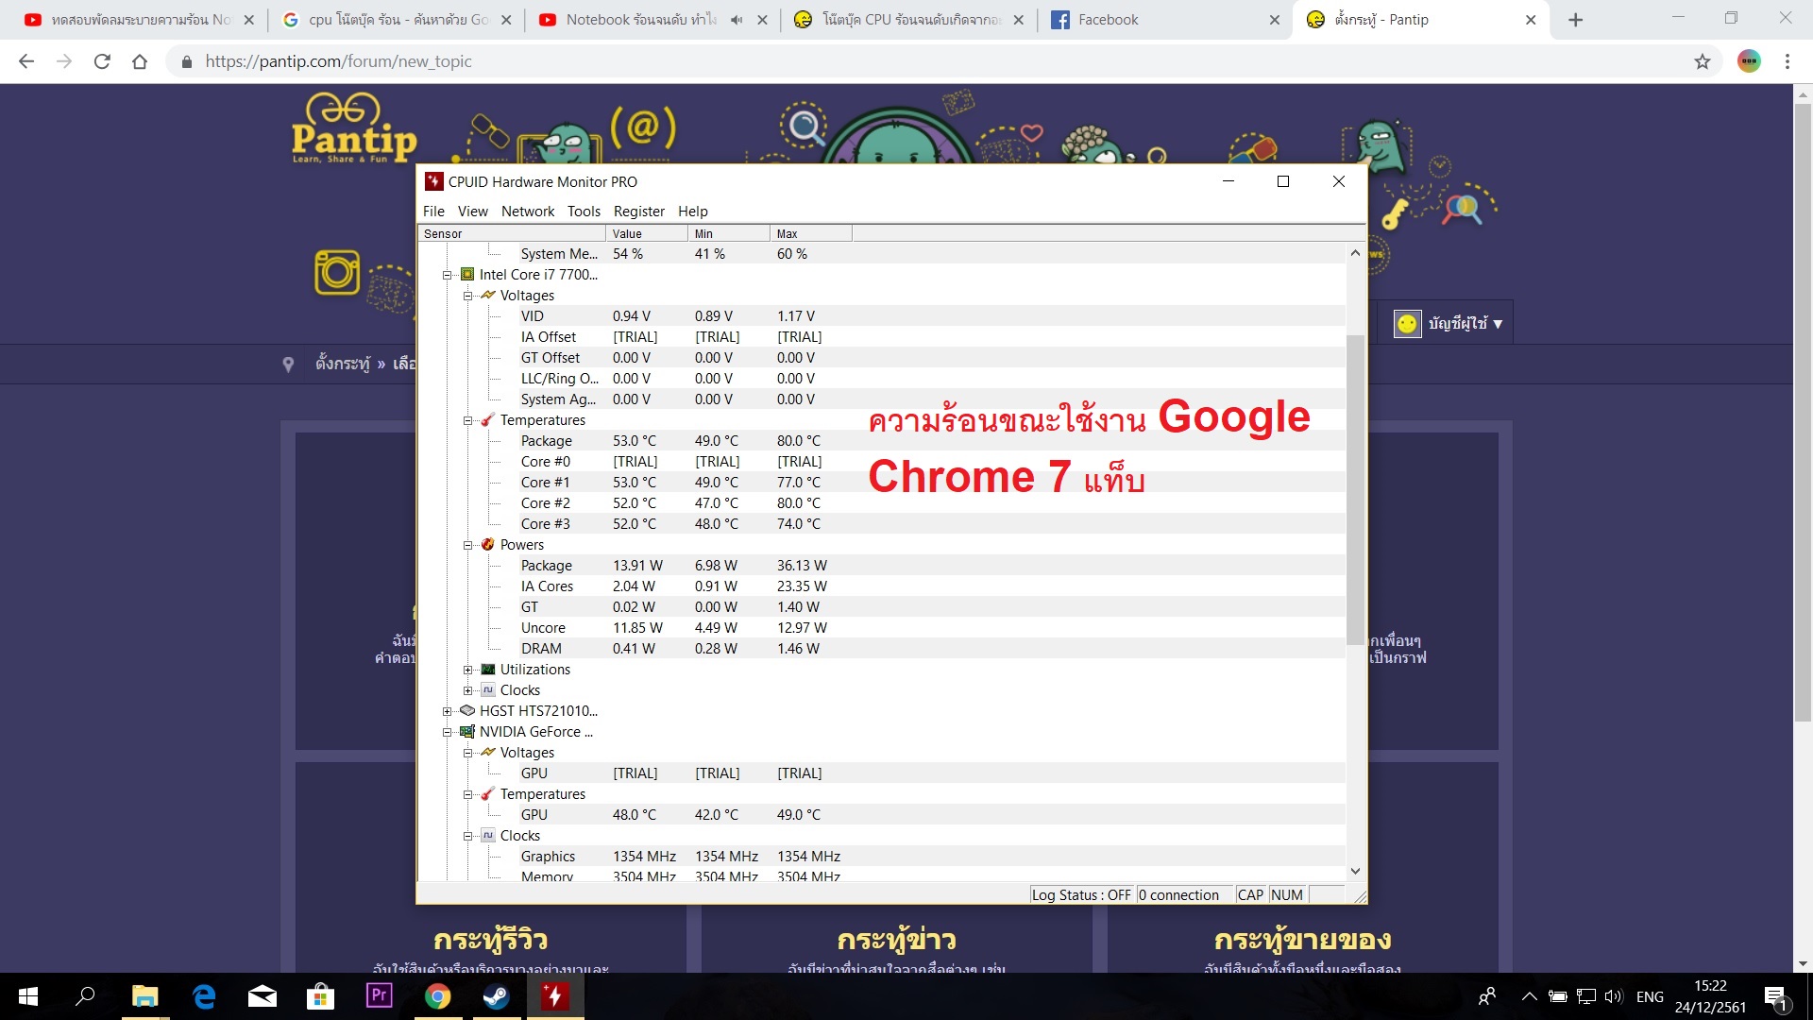This screenshot has height=1020, width=1813.
Task: Collapse the GPU Clocks section
Action: click(467, 836)
